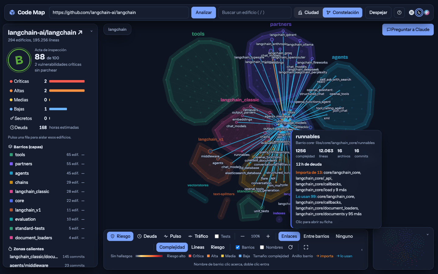Toggle visibility of the agents district
Viewport: 438px width, 274px height.
[83, 173]
